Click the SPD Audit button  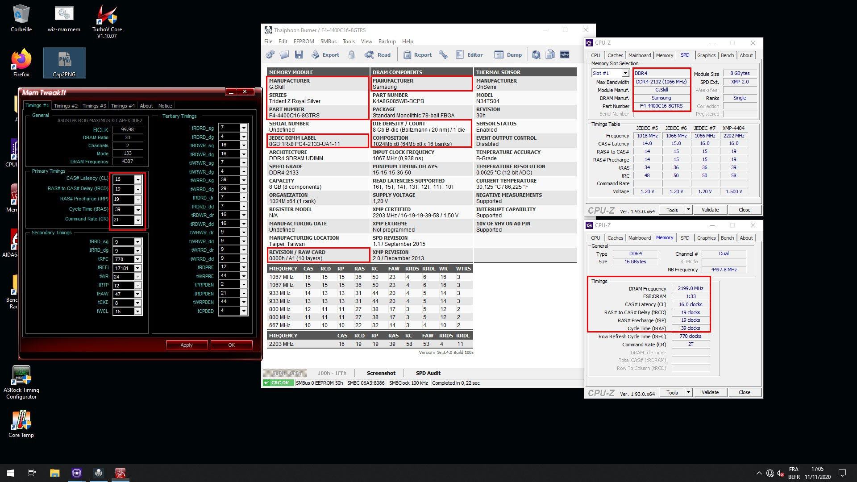pyautogui.click(x=428, y=373)
